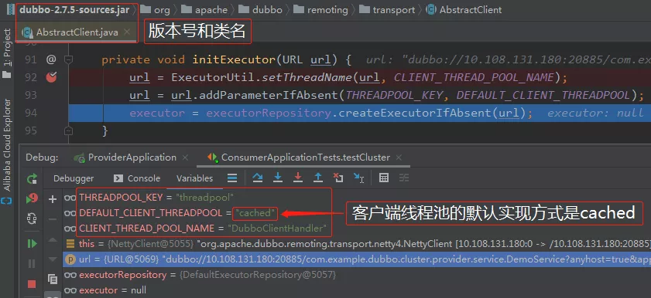Screen dimensions: 651x298
Task: Close the AbstractClient.java editor tab
Action: pos(127,32)
